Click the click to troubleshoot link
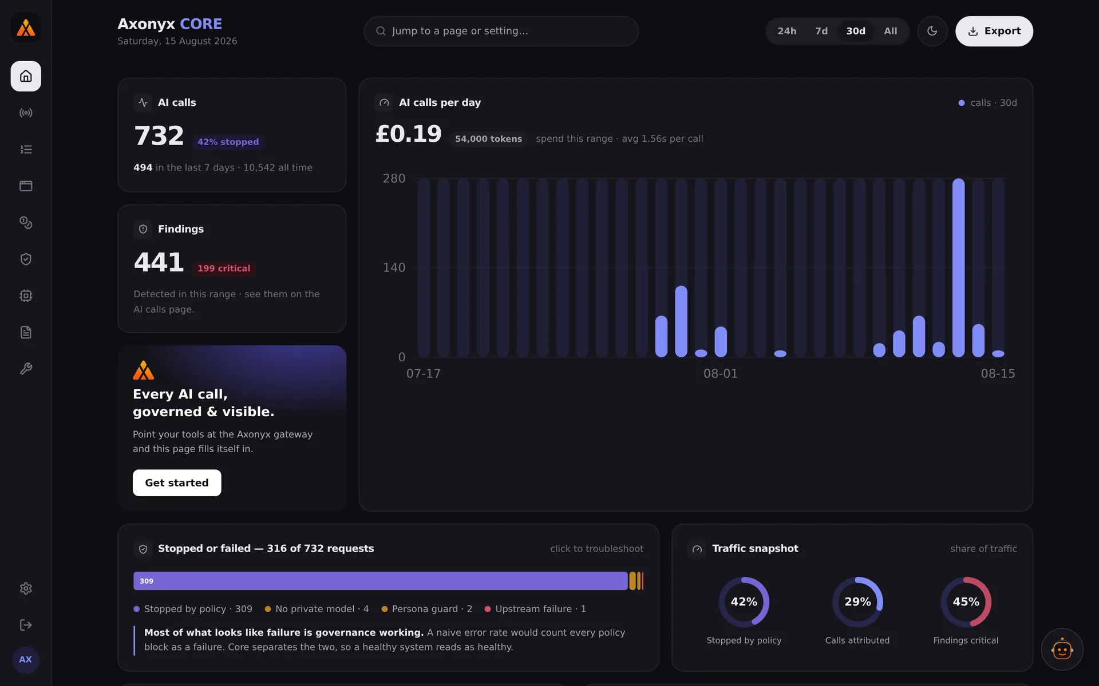 [596, 548]
